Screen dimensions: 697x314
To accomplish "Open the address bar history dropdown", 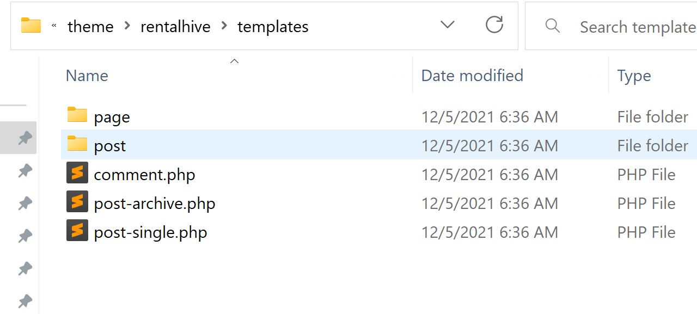I will click(447, 24).
